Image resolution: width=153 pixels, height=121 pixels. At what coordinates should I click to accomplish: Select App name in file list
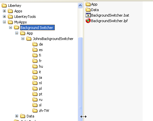tap(94, 4)
